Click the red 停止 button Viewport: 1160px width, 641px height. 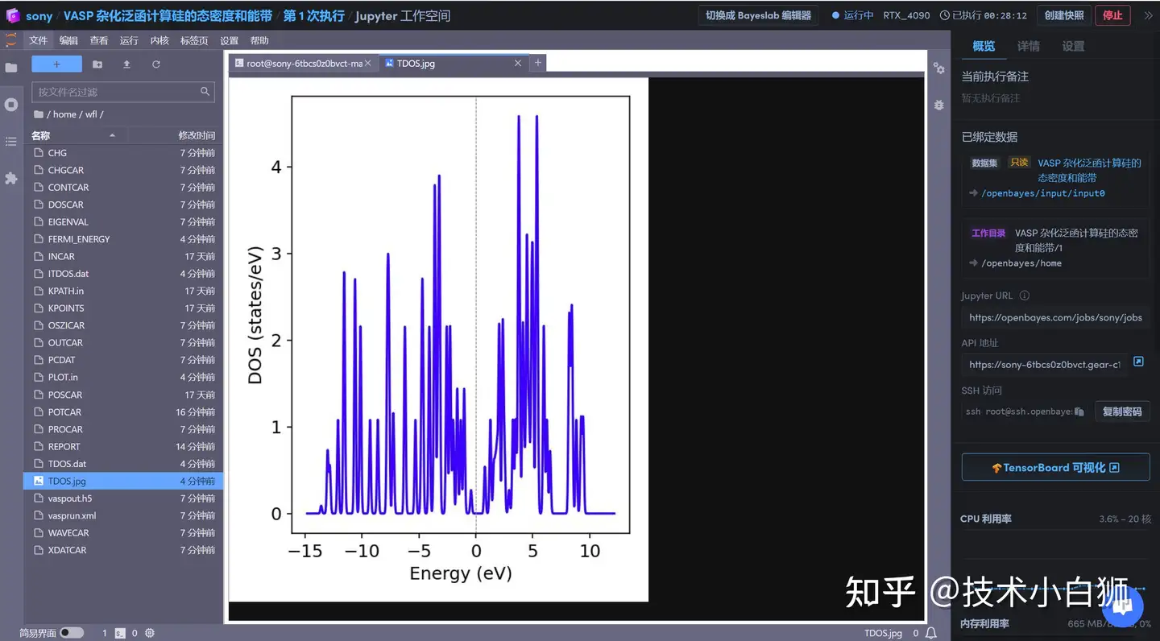[x=1112, y=15]
